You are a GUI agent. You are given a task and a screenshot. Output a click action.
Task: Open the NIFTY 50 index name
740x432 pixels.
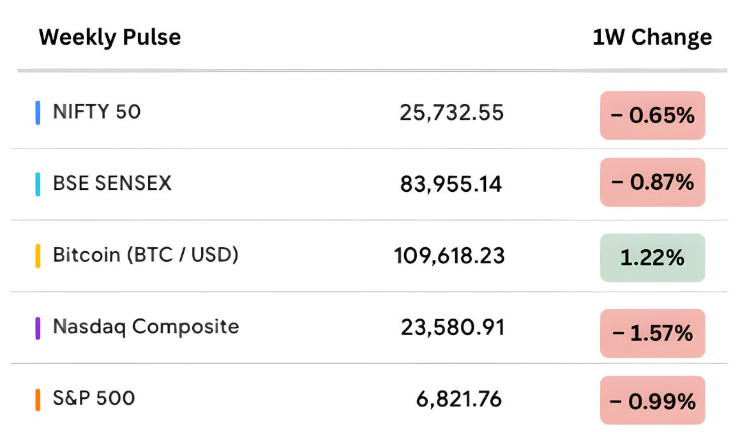click(97, 112)
